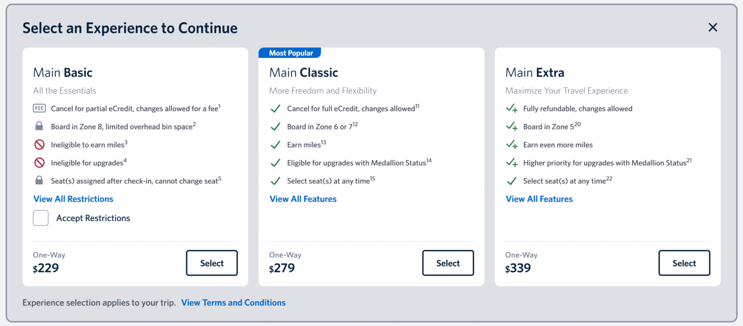Click the FEE icon beside partial eCredit

click(39, 109)
